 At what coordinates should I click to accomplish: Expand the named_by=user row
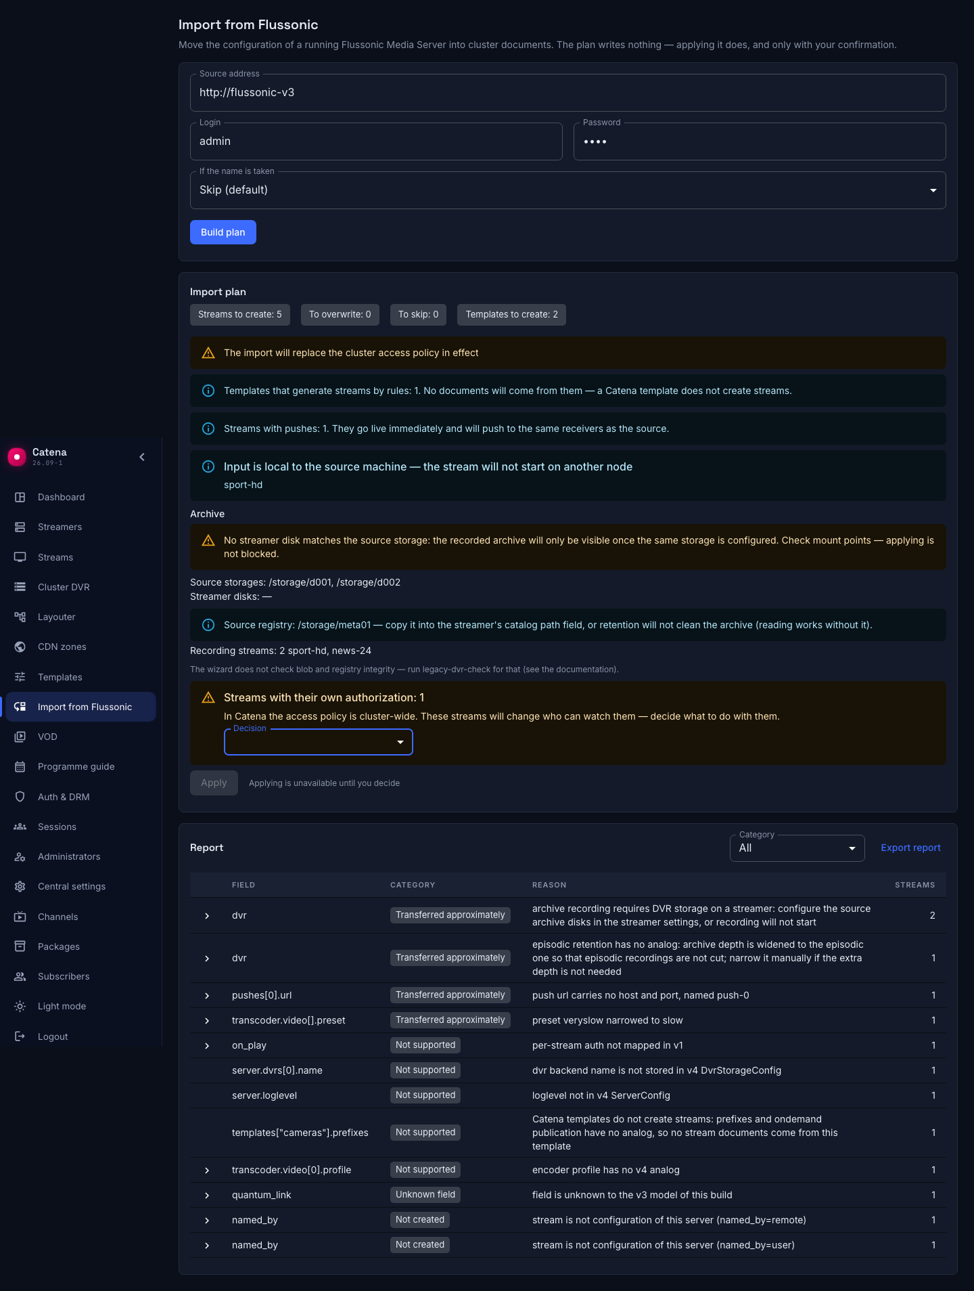pos(207,1246)
